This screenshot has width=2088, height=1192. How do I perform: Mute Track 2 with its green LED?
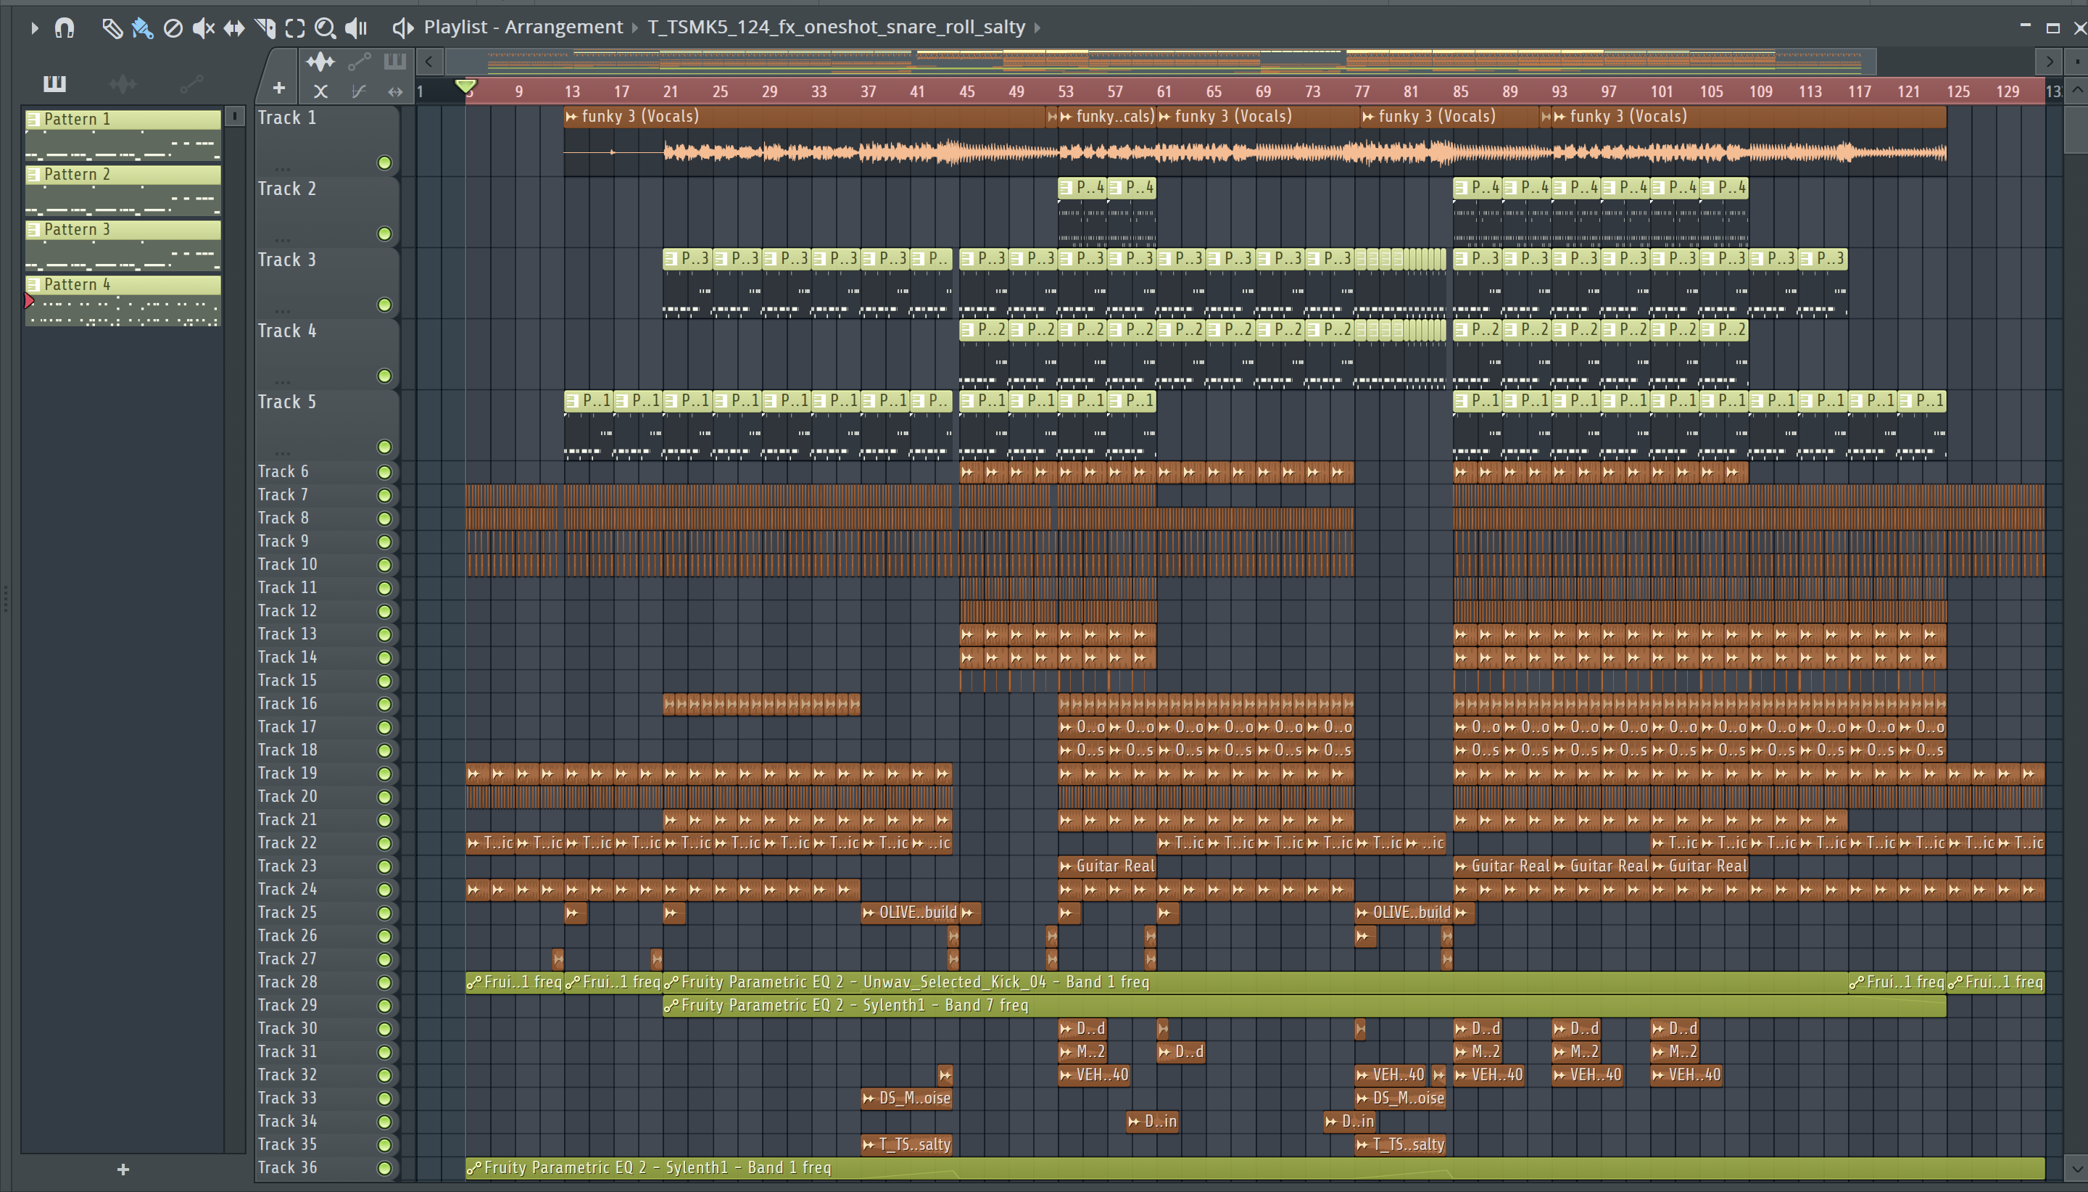coord(384,234)
